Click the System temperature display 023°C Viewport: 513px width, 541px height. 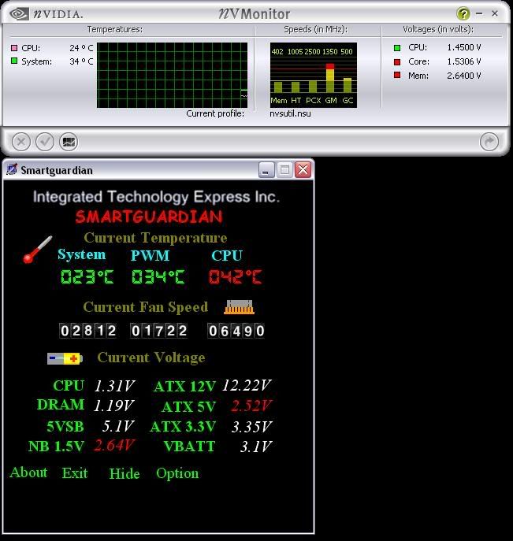click(x=87, y=276)
